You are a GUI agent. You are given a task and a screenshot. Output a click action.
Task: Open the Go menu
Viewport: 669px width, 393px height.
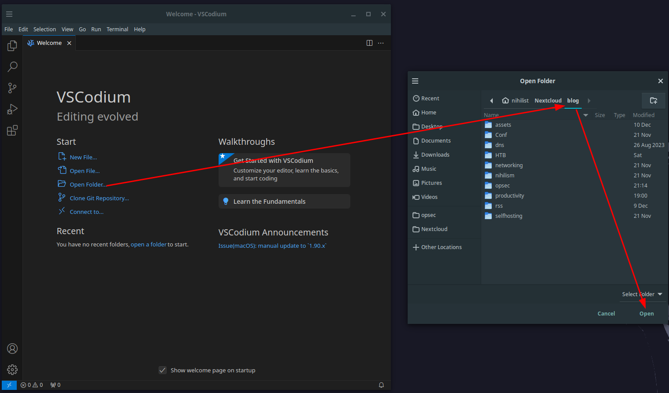point(82,29)
